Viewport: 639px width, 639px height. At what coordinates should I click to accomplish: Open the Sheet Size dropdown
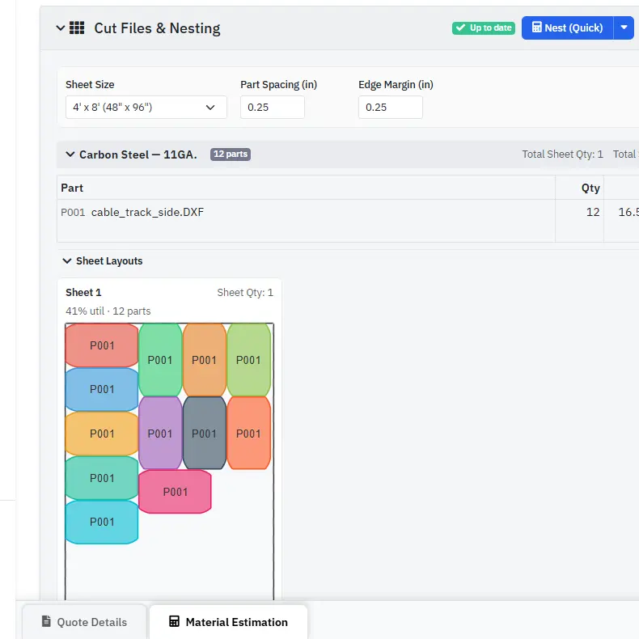point(146,107)
